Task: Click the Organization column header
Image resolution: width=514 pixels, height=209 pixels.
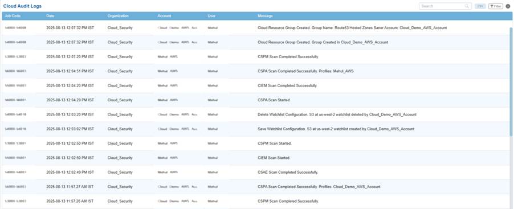Action: (118, 16)
